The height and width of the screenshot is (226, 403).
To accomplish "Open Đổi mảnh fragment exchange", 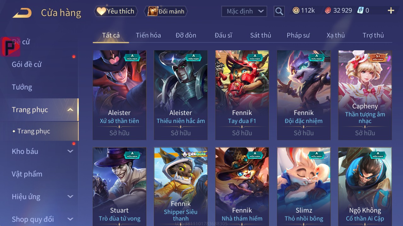I will 166,11.
